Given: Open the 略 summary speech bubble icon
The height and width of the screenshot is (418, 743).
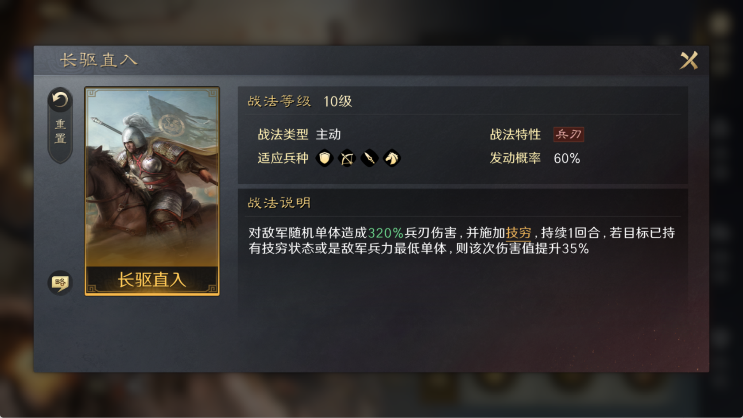Looking at the screenshot, I should [60, 283].
